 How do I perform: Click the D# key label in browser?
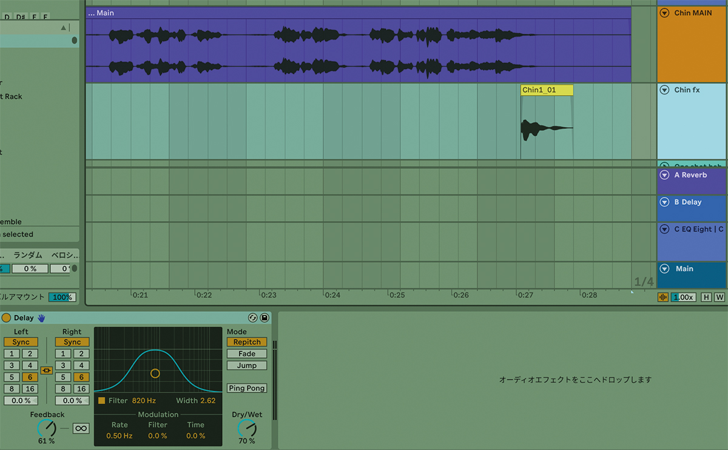pos(21,16)
